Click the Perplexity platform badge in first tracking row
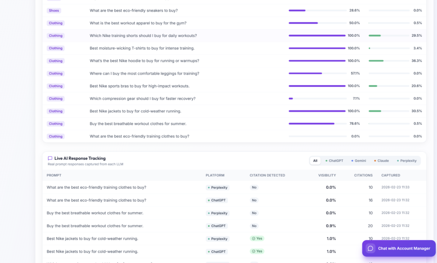This screenshot has height=263, width=437. [218, 188]
